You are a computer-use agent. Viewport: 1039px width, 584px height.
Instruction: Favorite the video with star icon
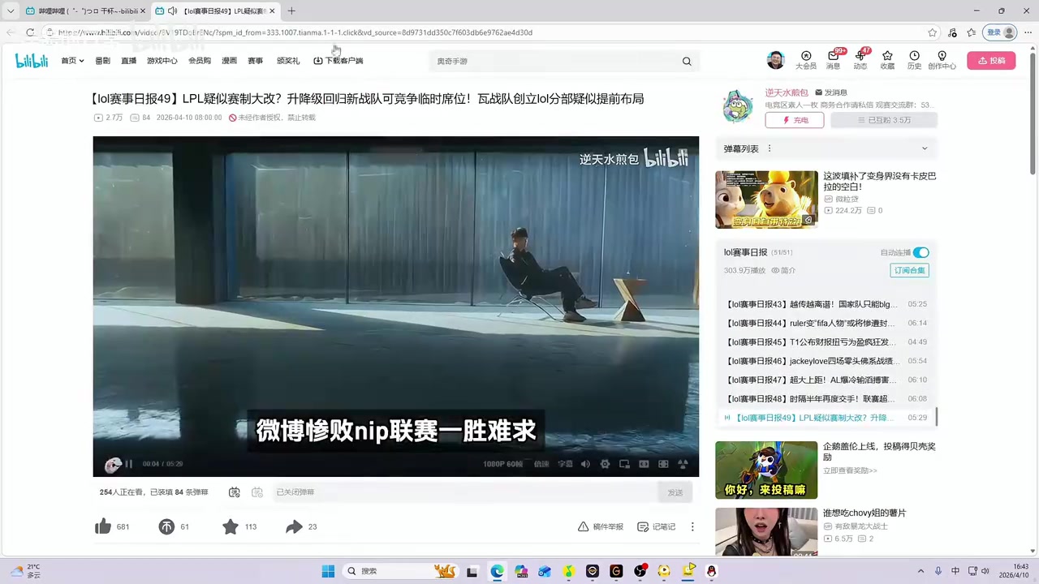(231, 527)
